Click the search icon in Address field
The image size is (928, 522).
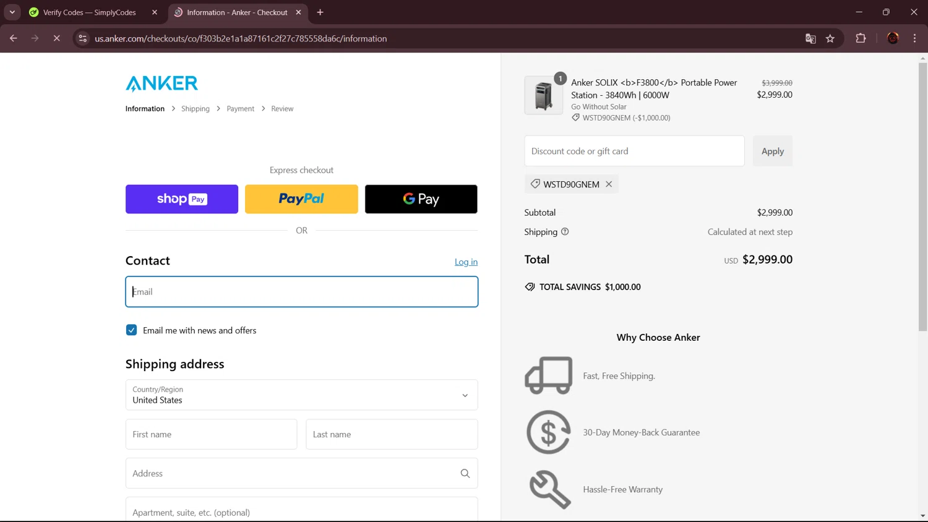[x=465, y=474]
